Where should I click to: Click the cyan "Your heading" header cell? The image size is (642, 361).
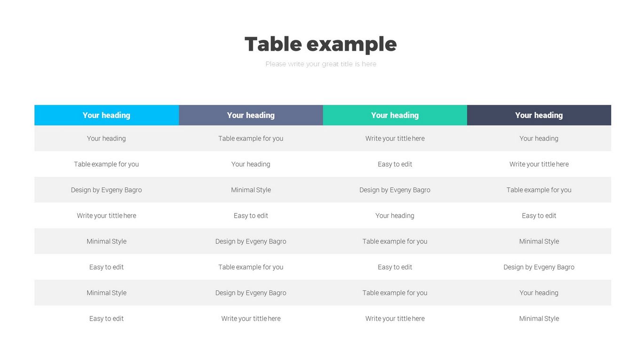coord(106,115)
